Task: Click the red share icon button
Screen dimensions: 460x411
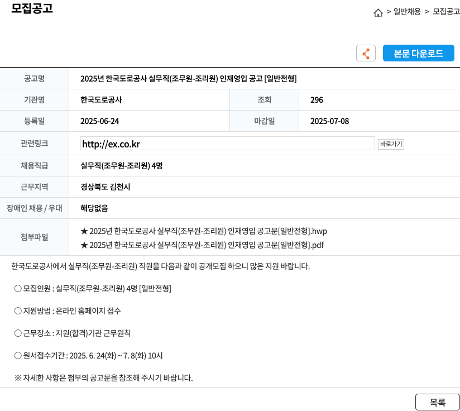Action: tap(366, 53)
